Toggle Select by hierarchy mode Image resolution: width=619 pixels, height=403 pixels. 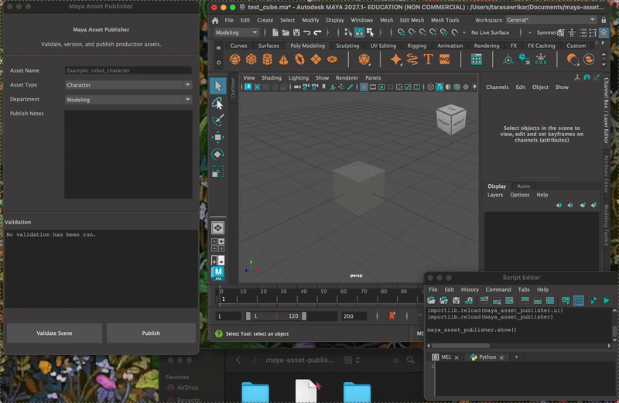[348, 32]
